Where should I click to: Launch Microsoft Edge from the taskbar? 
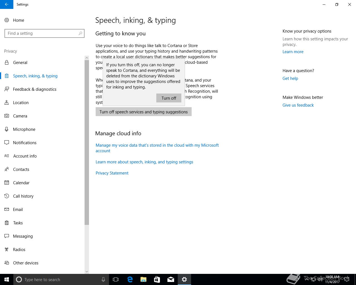coord(130,279)
